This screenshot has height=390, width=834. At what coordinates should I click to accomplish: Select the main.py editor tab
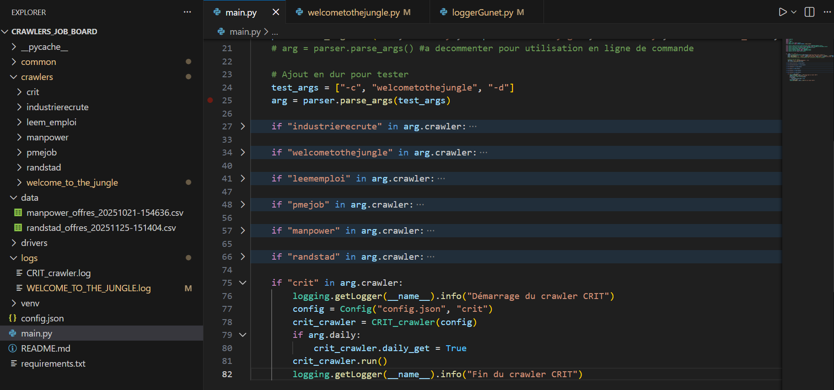[x=244, y=12]
